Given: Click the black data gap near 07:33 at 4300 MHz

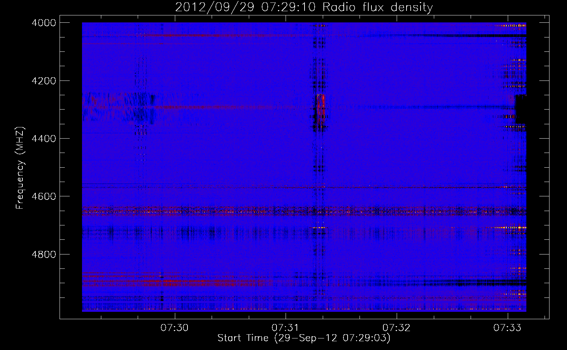Looking at the screenshot, I should coord(520,109).
